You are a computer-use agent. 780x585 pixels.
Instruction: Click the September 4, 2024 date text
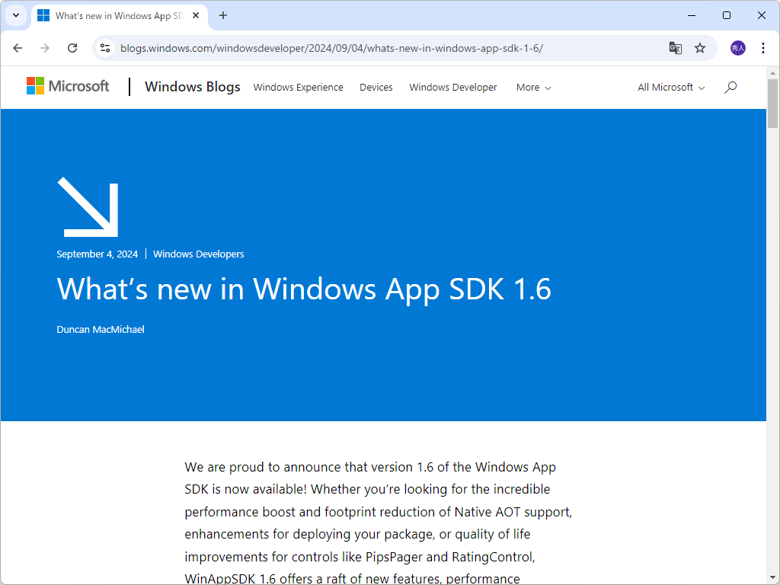pos(97,254)
